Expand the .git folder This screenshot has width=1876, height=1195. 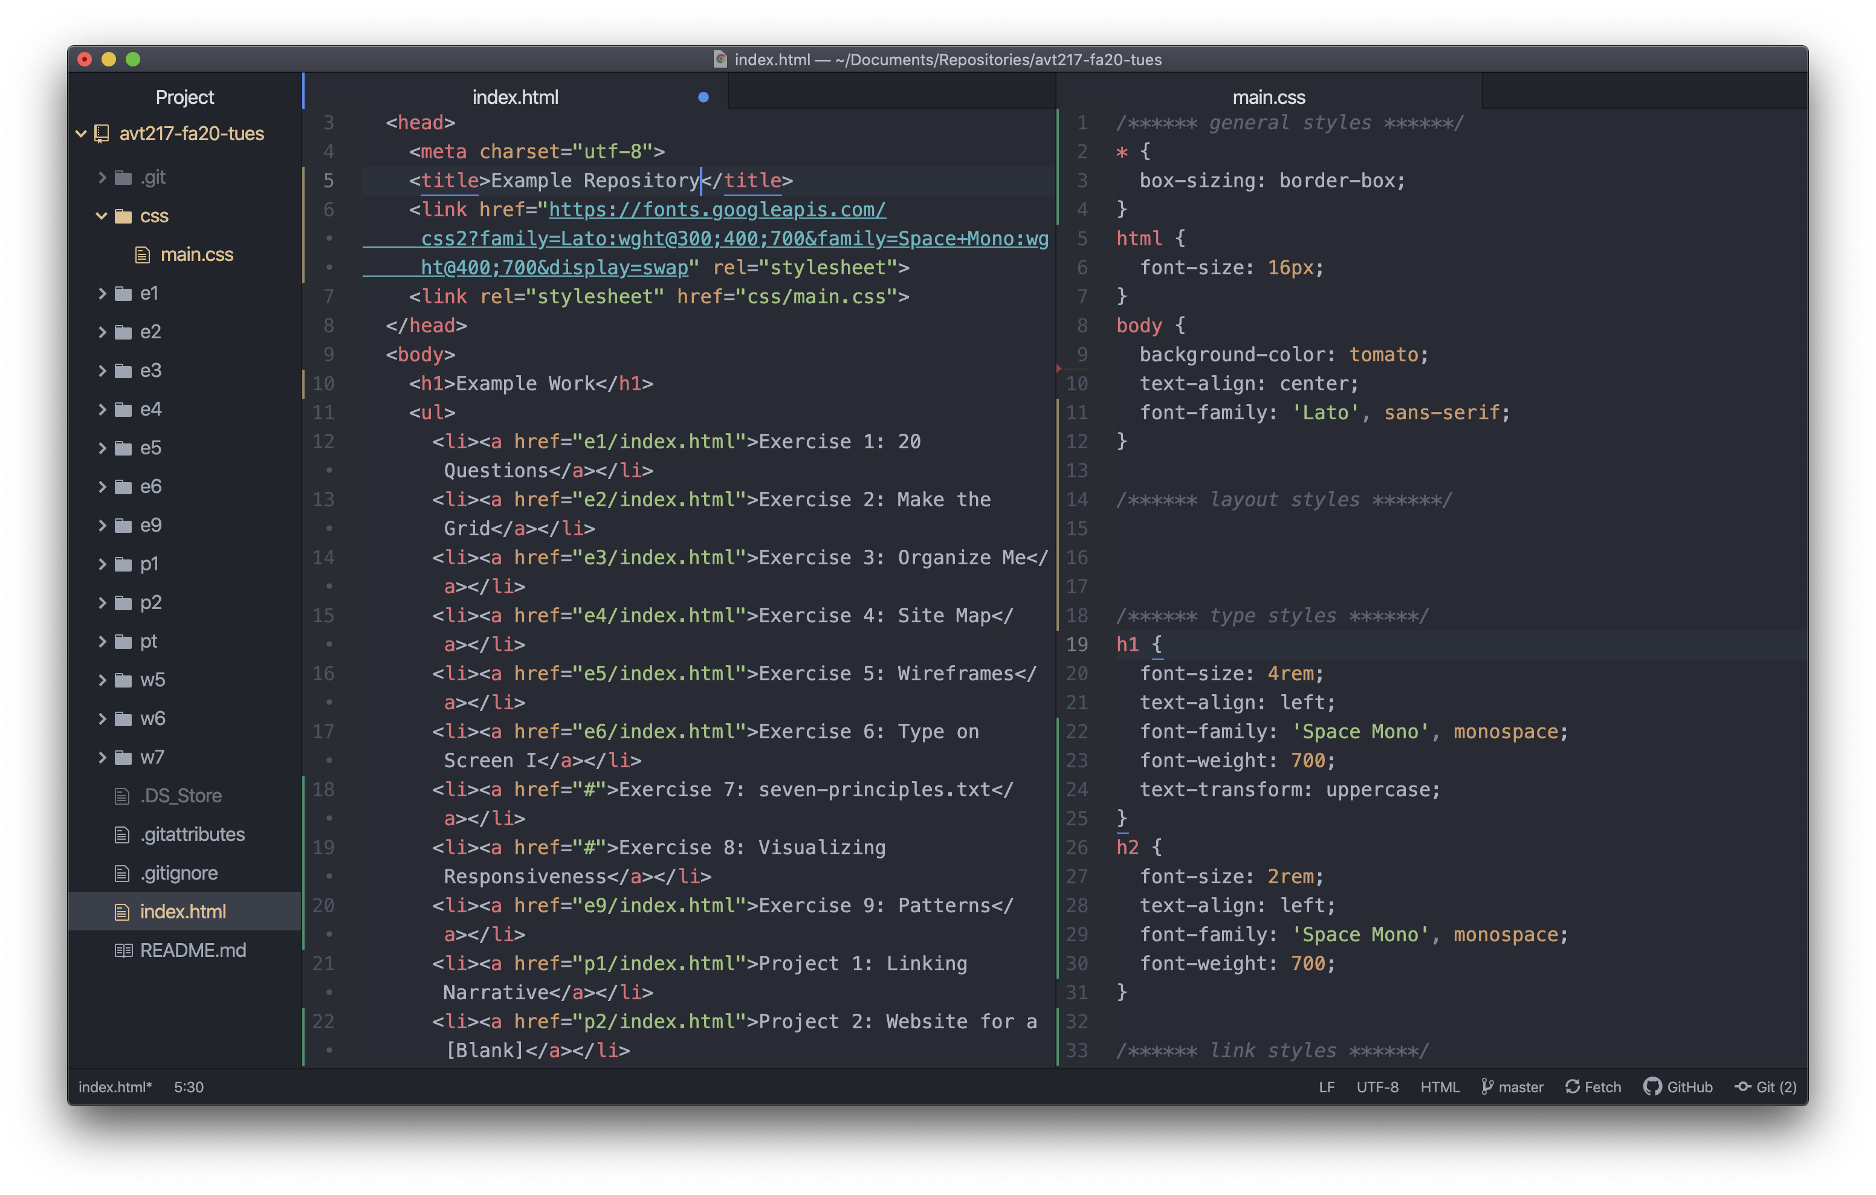[102, 178]
